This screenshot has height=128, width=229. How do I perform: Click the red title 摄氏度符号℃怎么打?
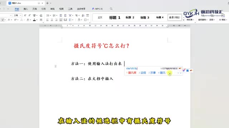point(102,46)
